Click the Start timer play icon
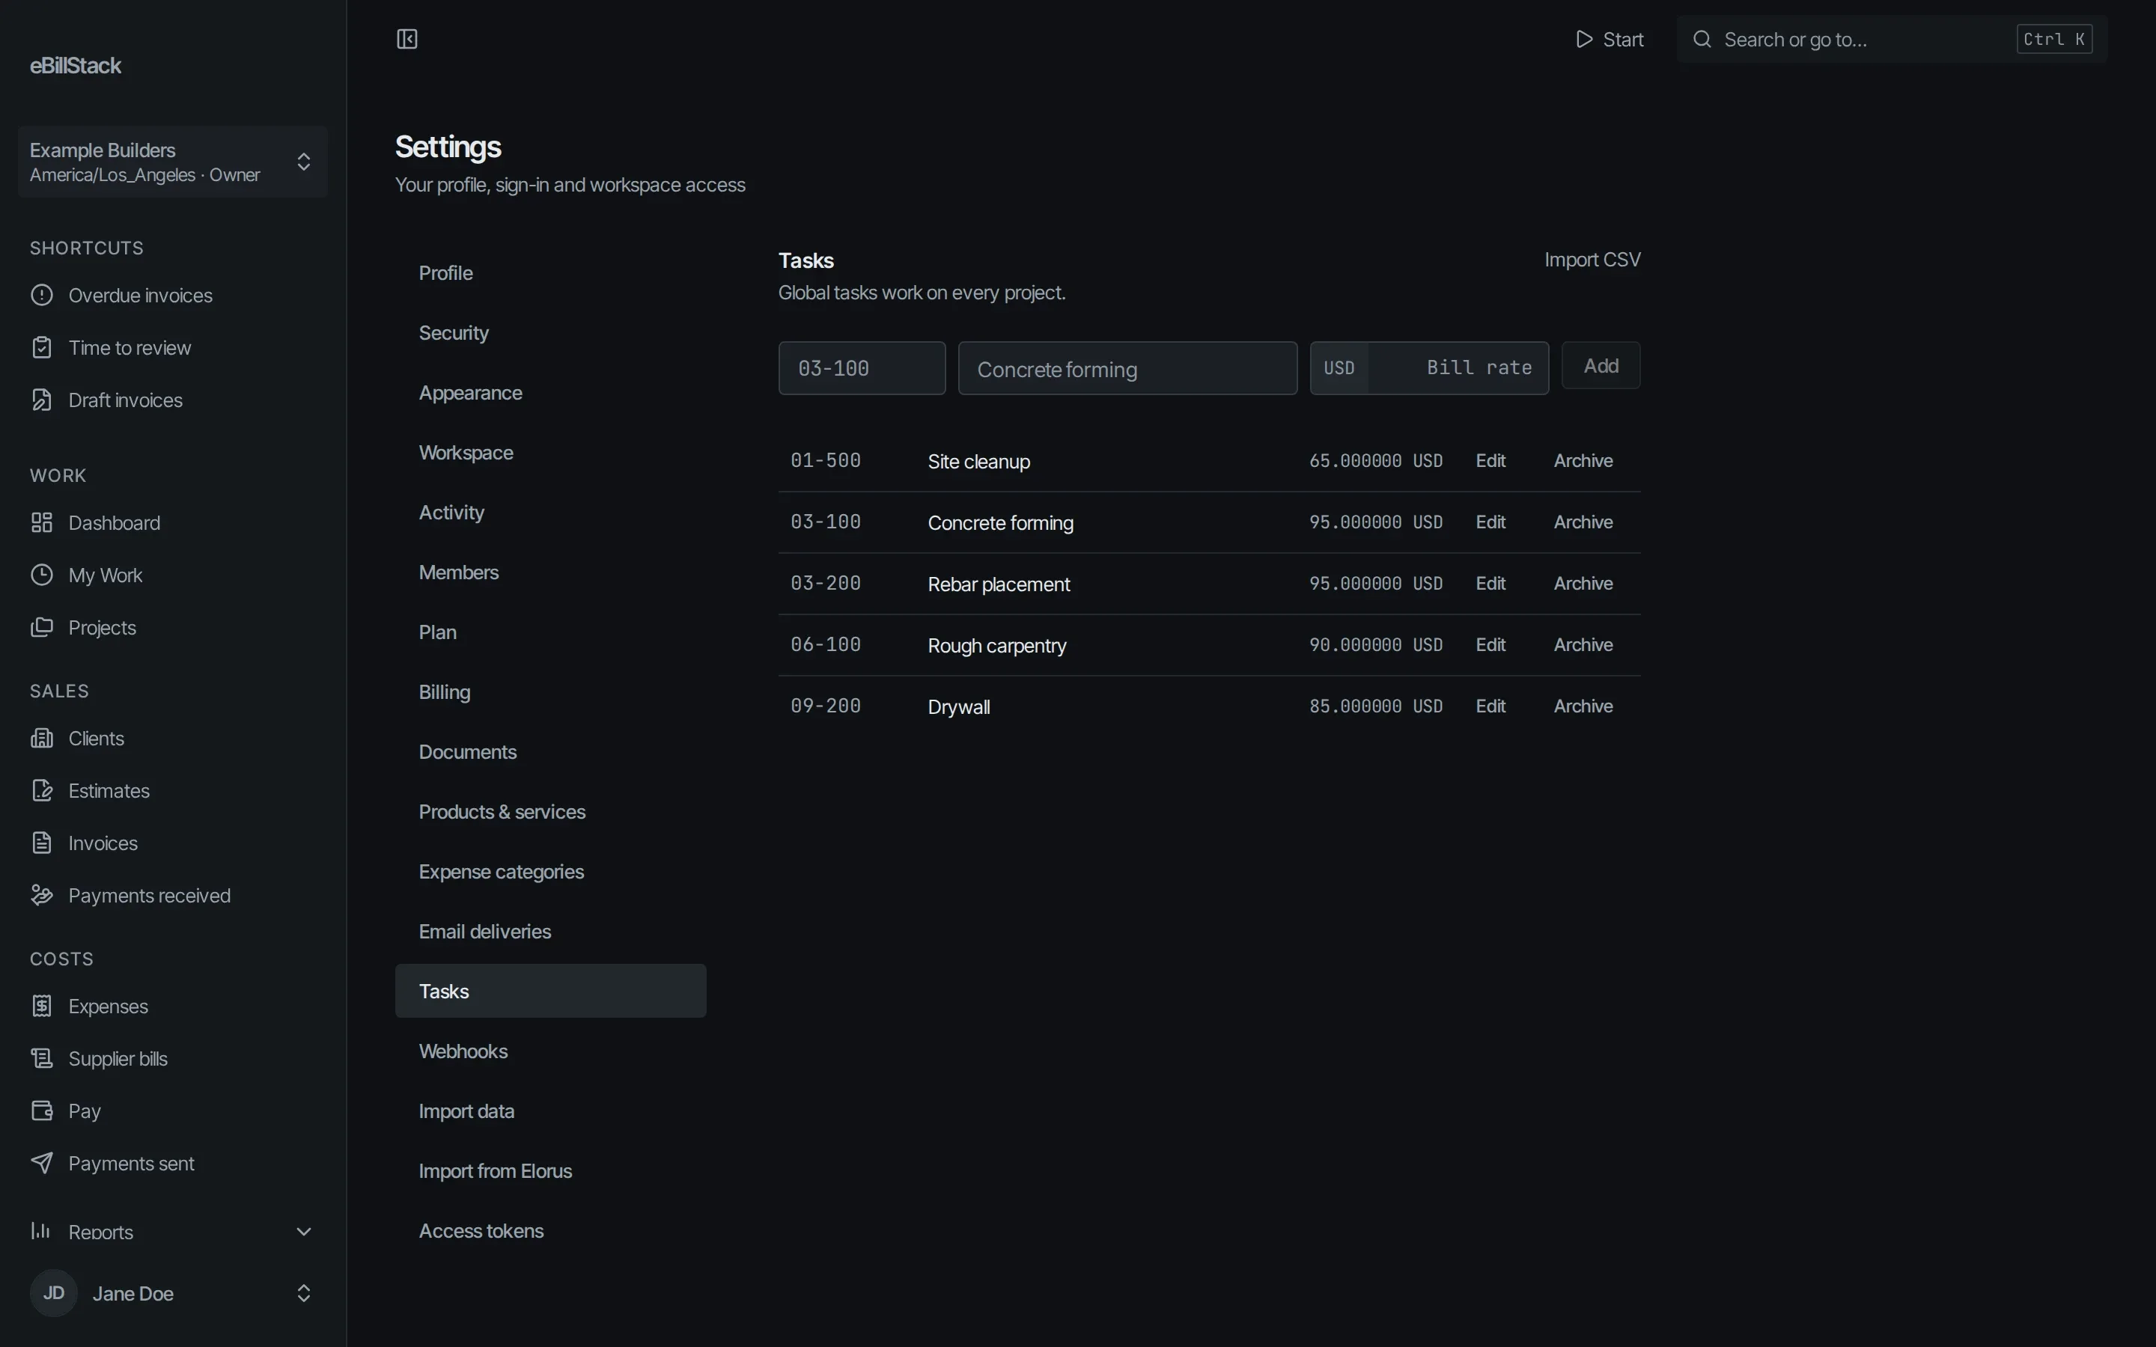The width and height of the screenshot is (2156, 1347). click(1583, 39)
